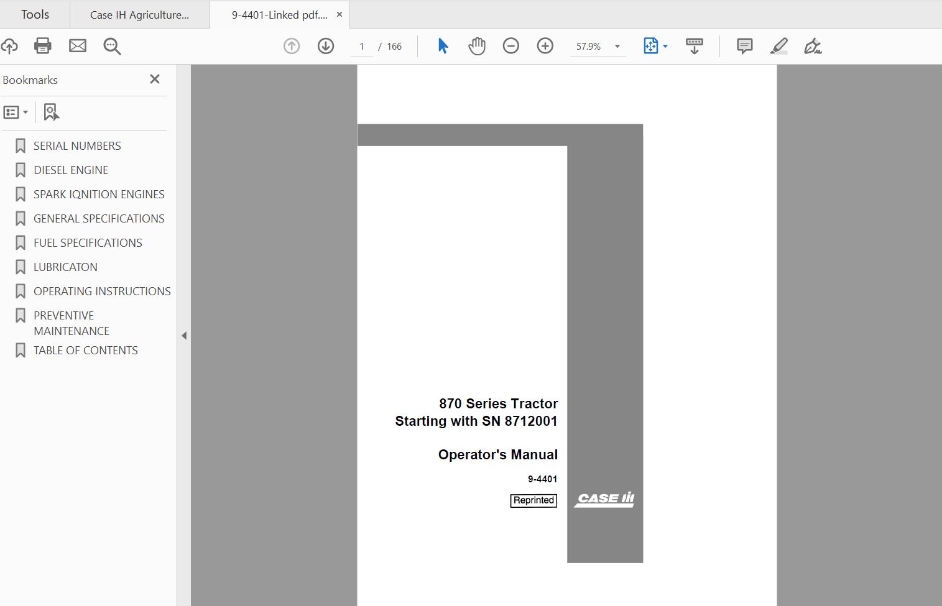Open the TABLE OF CONTENTS bookmark

86,351
